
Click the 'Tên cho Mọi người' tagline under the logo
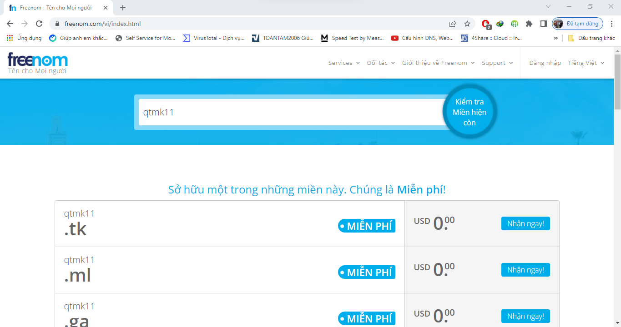[x=37, y=71]
